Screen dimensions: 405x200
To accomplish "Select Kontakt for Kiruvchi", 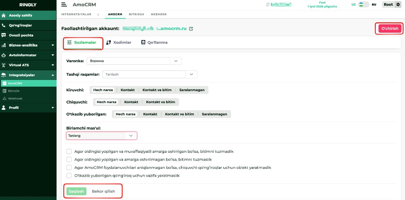I will 128,90.
